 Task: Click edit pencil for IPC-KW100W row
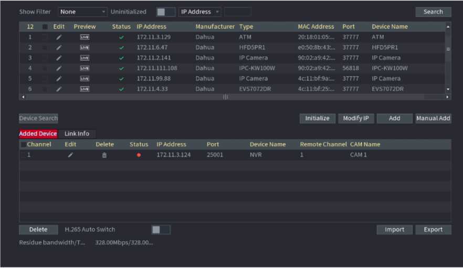click(x=59, y=68)
